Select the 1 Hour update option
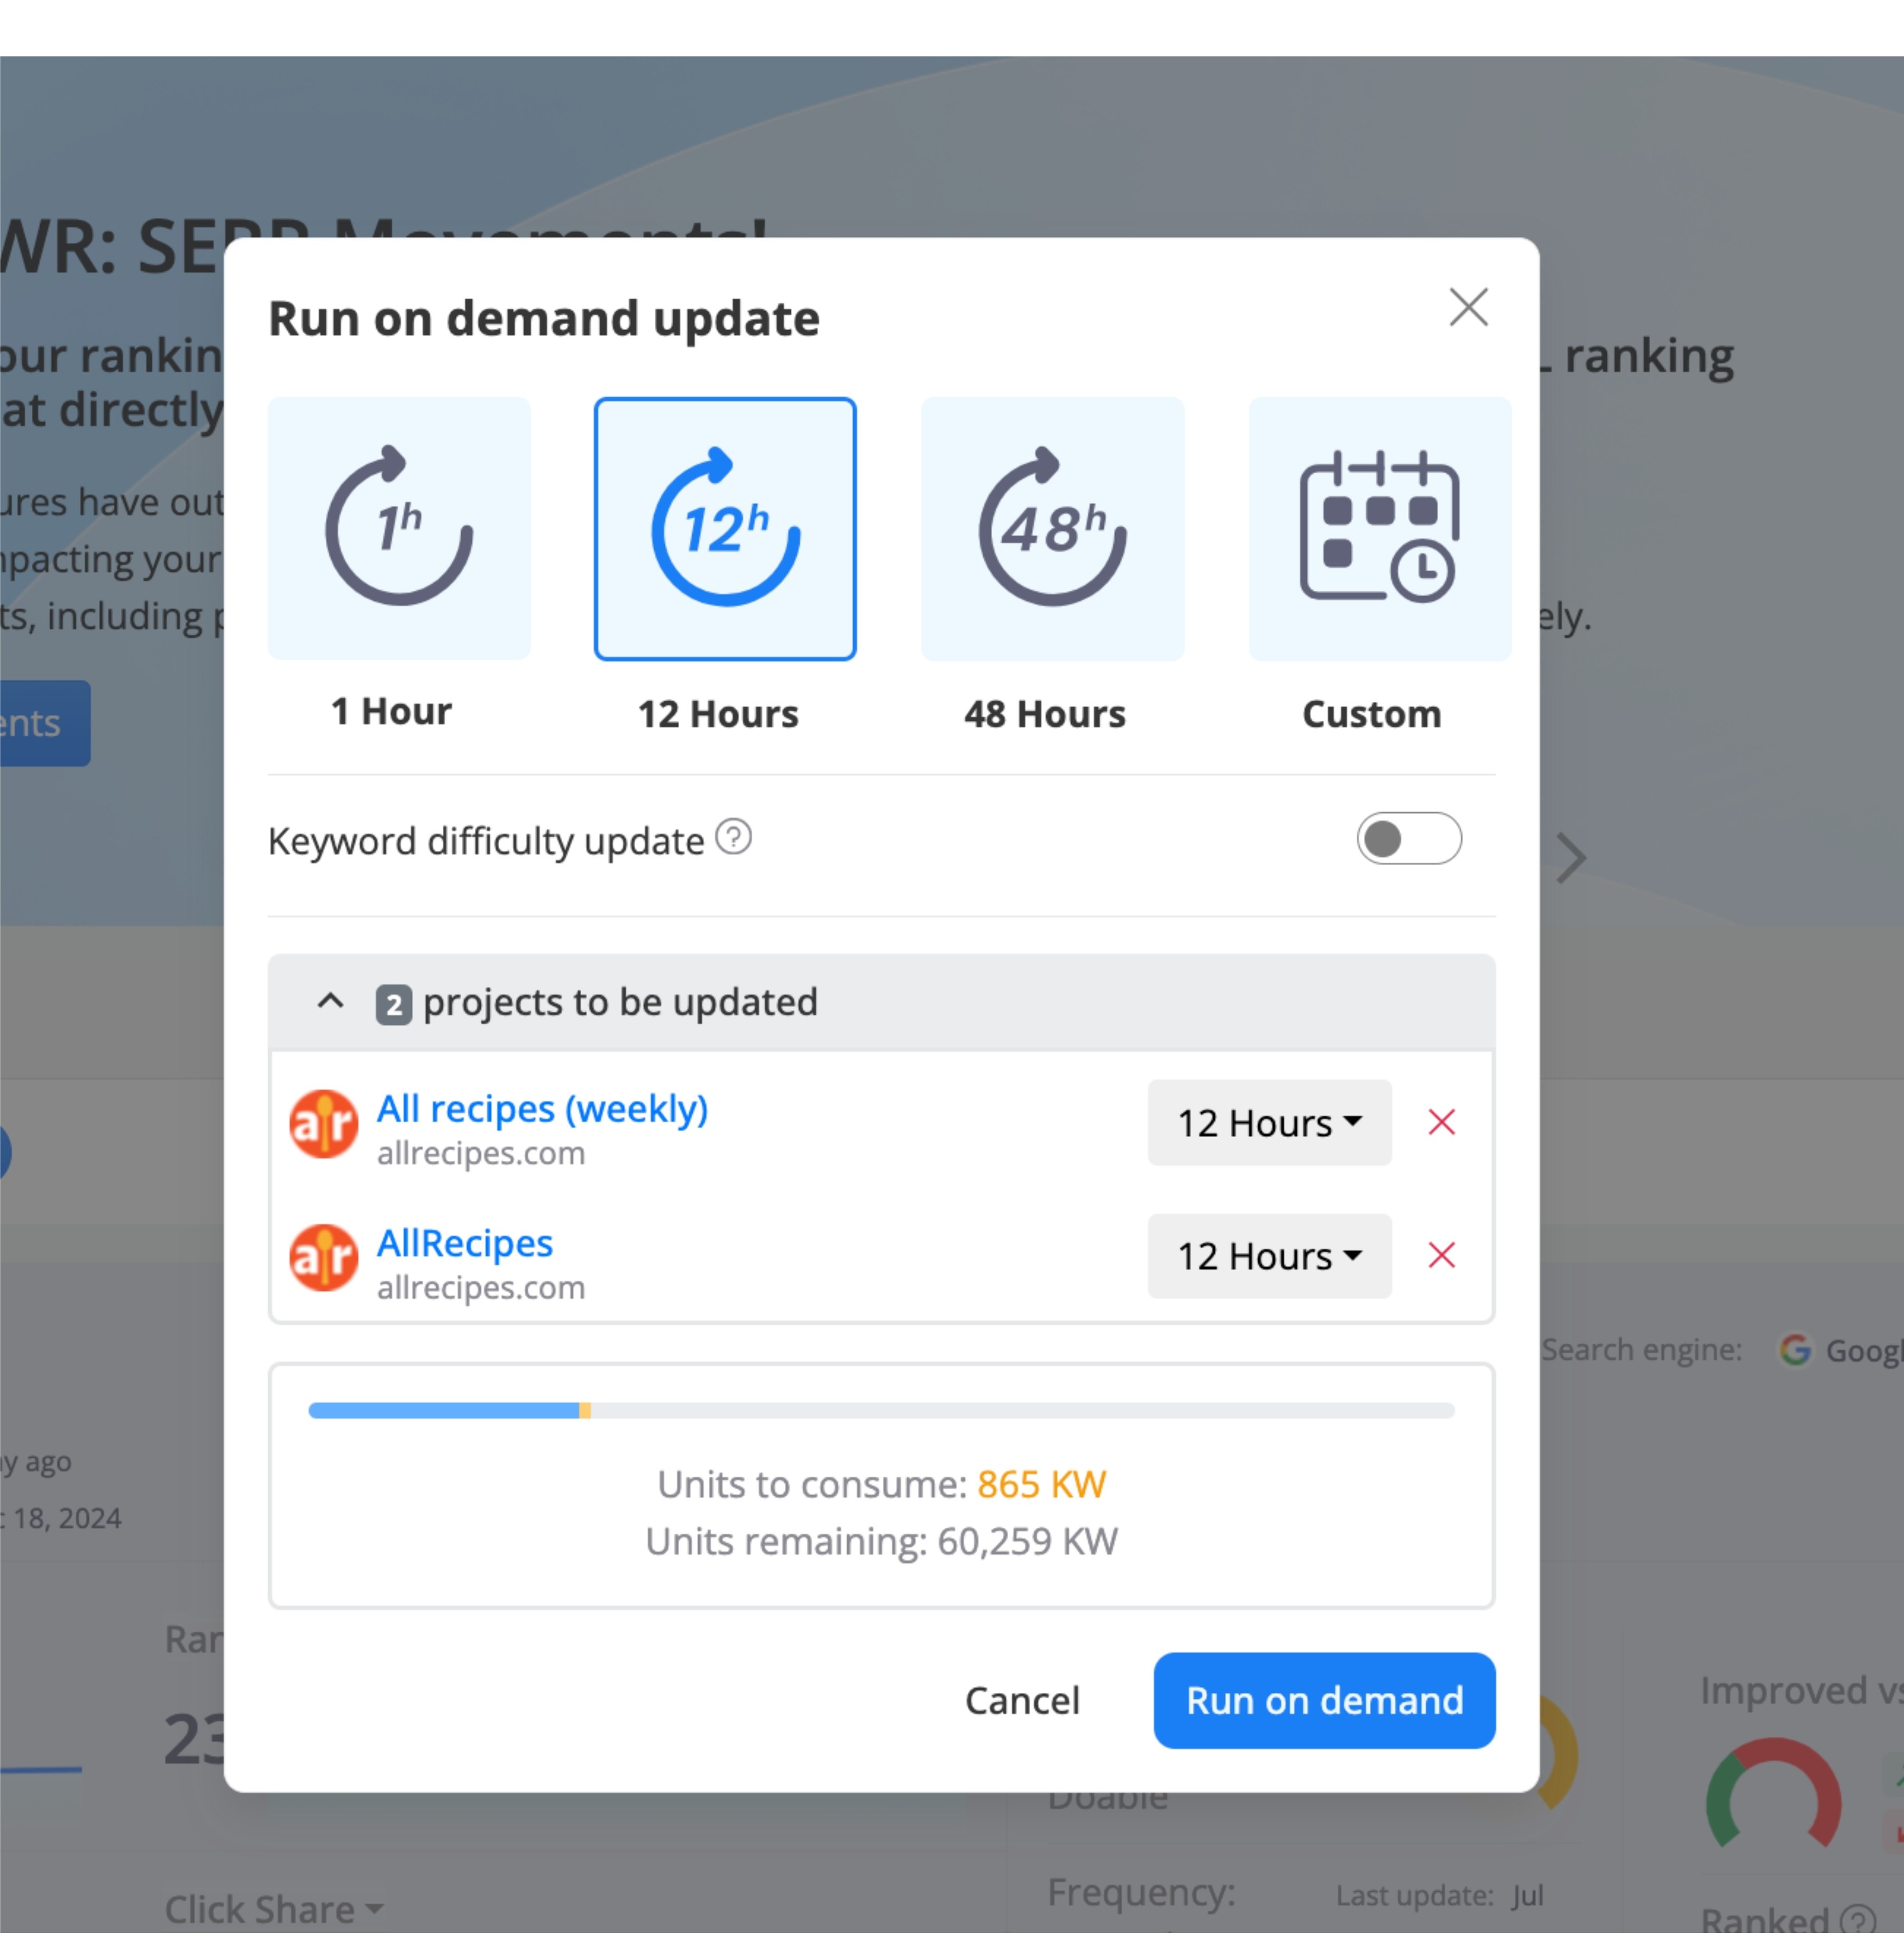This screenshot has width=1904, height=1942. [399, 528]
